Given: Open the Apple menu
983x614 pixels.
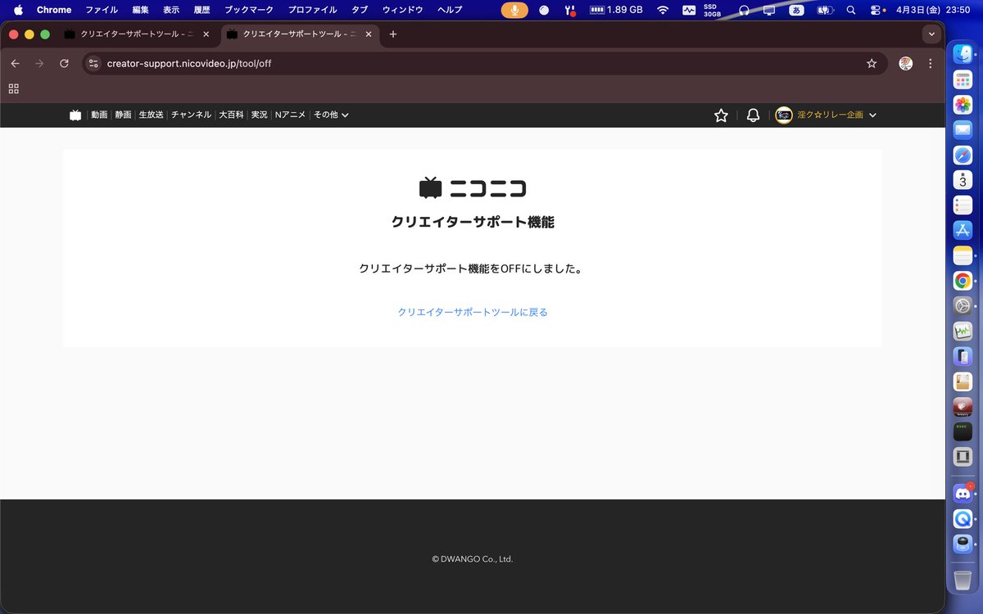Looking at the screenshot, I should coord(18,10).
